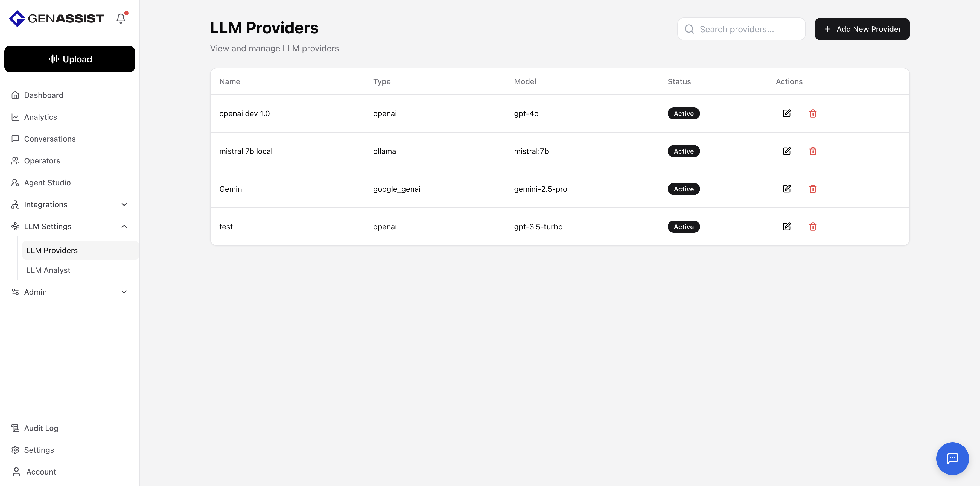
Task: Edit the openai dev 1.0 provider
Action: (x=786, y=113)
